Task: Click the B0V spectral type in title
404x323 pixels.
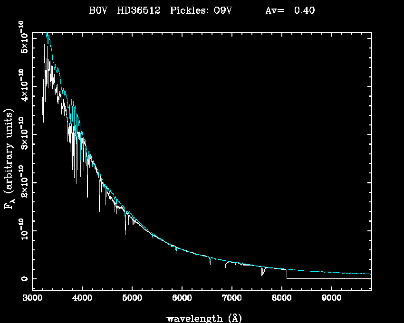Action: tap(99, 10)
